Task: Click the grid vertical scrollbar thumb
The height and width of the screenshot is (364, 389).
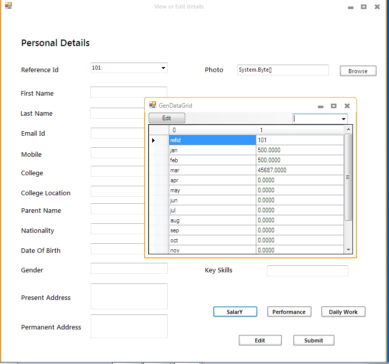Action: [x=348, y=177]
